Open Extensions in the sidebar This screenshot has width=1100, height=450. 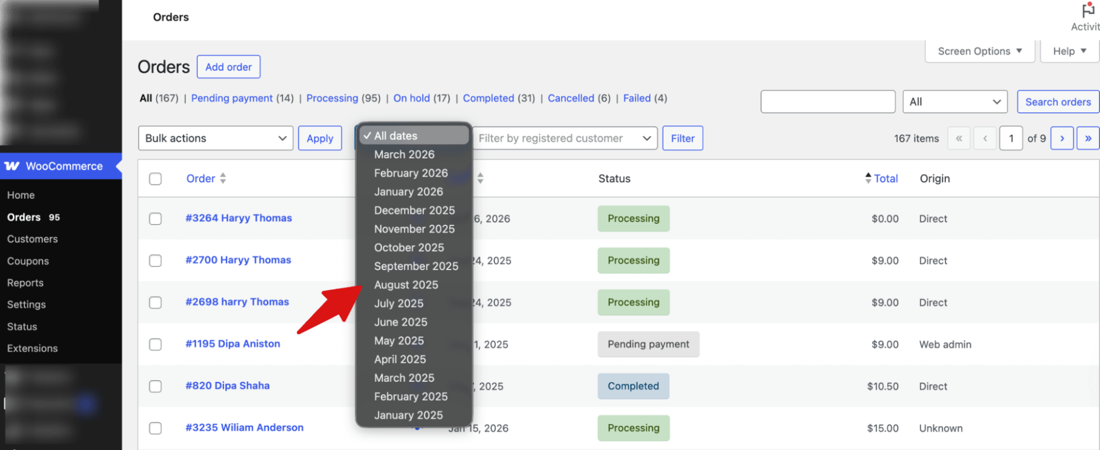(32, 348)
